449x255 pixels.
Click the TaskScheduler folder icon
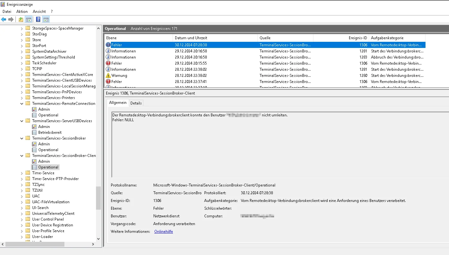(x=28, y=63)
